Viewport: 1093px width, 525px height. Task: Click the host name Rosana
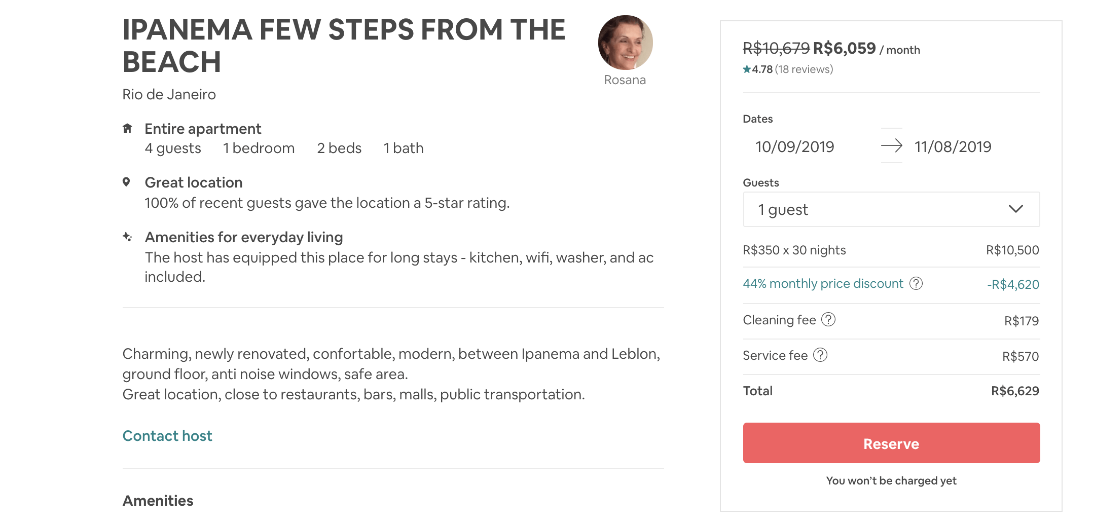click(625, 80)
